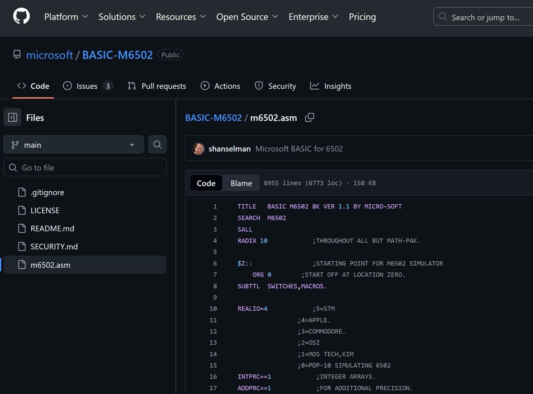Collapse the file tree side panel

point(12,118)
